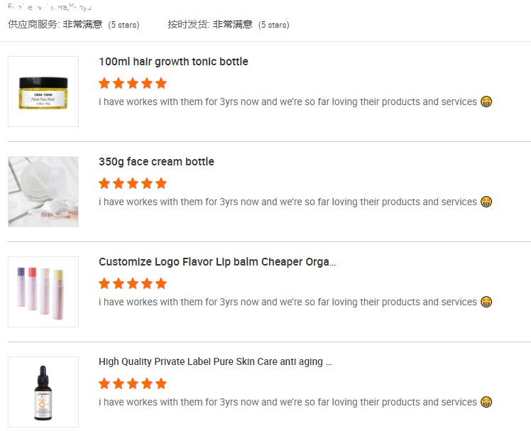Click grinning emoji in third review

click(x=486, y=302)
